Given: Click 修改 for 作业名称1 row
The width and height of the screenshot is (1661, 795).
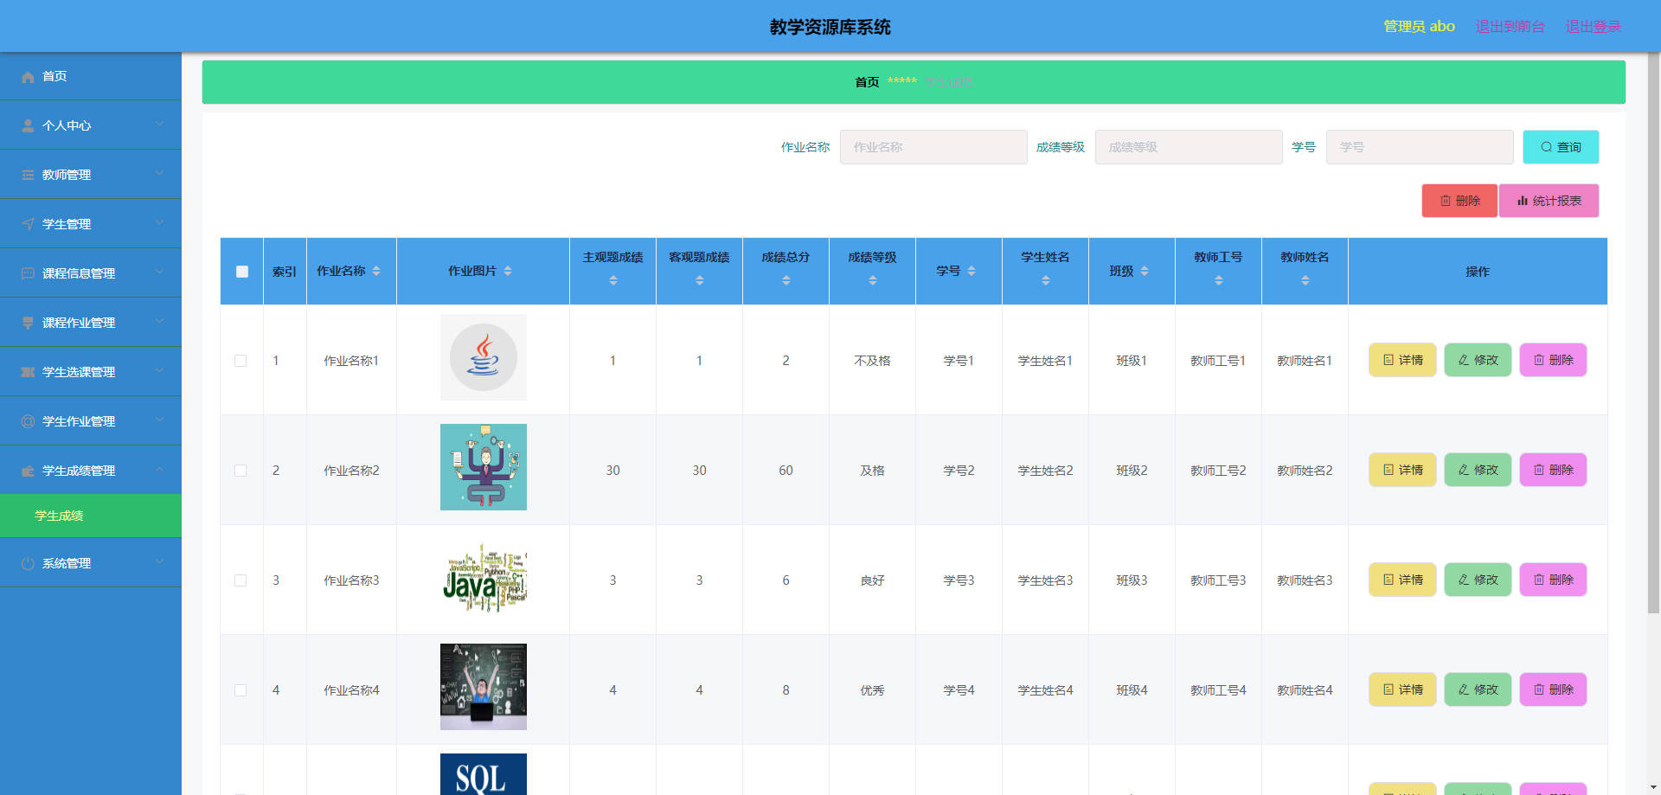Looking at the screenshot, I should point(1478,360).
